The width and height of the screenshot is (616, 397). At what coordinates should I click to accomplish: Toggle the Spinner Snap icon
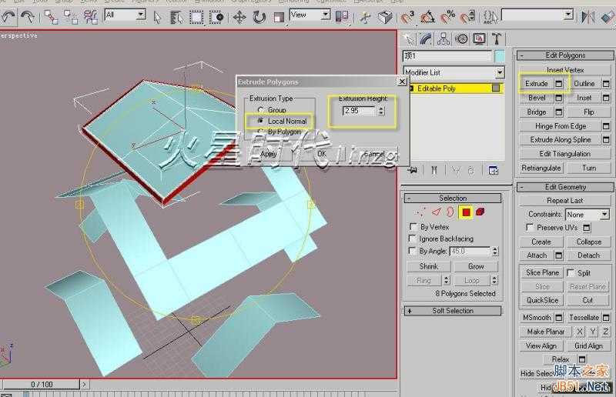pos(467,17)
